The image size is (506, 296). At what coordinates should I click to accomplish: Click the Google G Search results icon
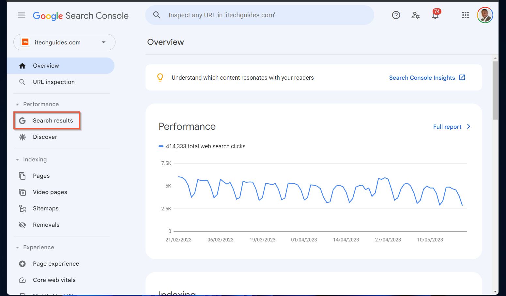click(x=22, y=121)
